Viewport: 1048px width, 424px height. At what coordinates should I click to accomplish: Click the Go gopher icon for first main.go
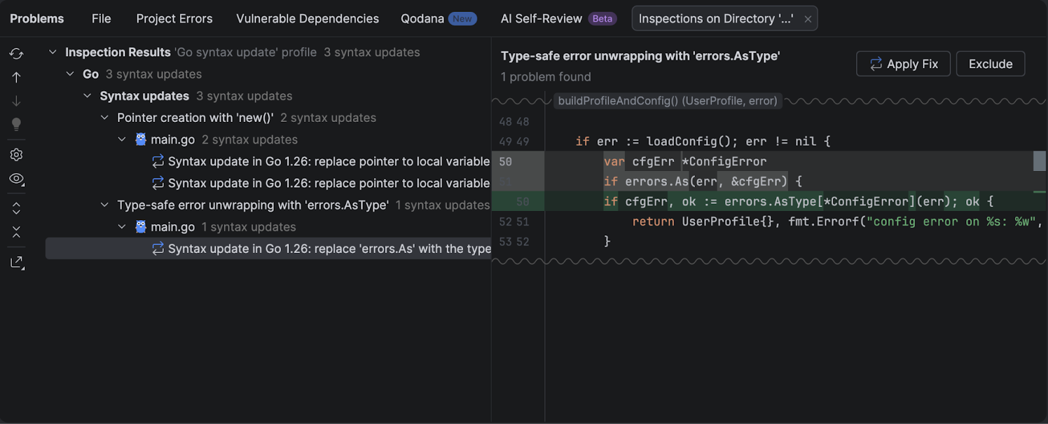click(140, 140)
